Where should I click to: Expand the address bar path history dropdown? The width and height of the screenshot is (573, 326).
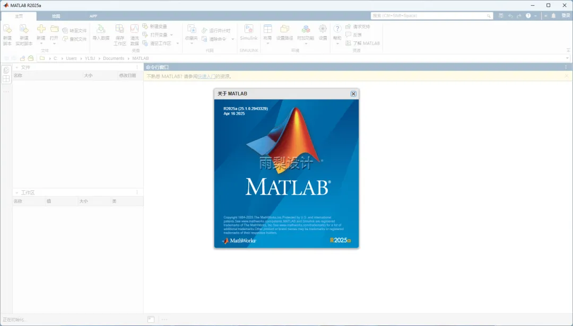pos(567,58)
